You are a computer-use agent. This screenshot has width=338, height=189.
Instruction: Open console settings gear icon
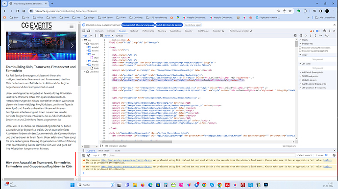pos(334,155)
